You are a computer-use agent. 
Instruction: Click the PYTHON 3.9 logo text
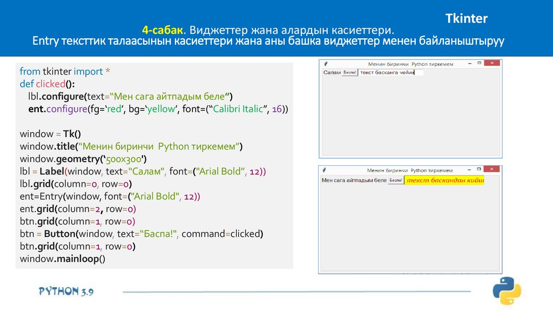(x=66, y=291)
